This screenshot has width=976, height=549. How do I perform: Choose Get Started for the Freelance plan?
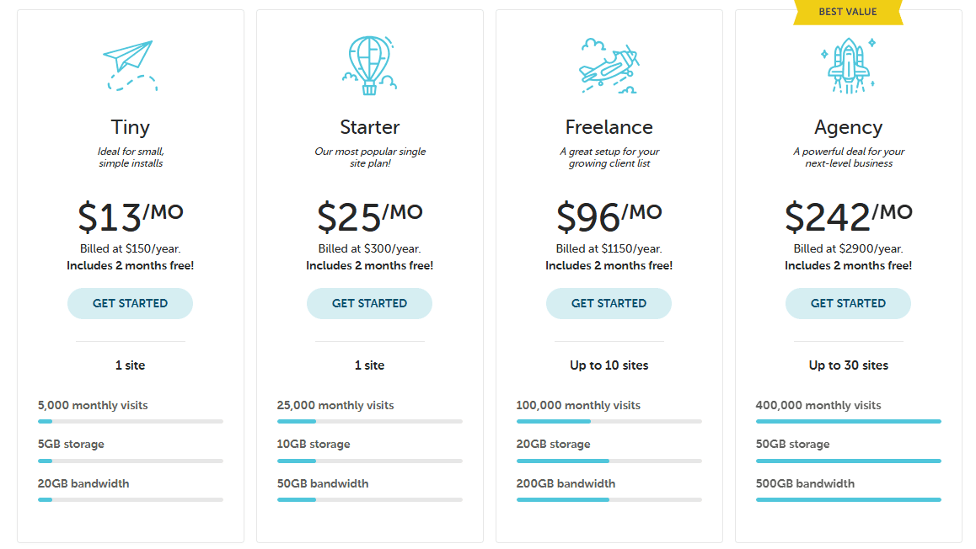tap(609, 303)
